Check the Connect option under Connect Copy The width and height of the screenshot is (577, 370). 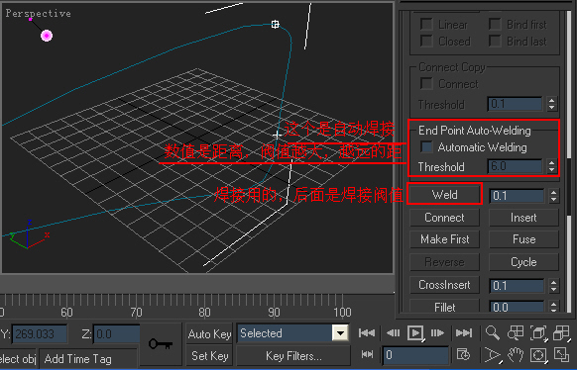pyautogui.click(x=426, y=83)
